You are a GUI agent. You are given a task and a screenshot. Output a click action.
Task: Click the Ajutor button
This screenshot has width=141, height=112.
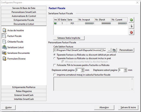click(8, 107)
